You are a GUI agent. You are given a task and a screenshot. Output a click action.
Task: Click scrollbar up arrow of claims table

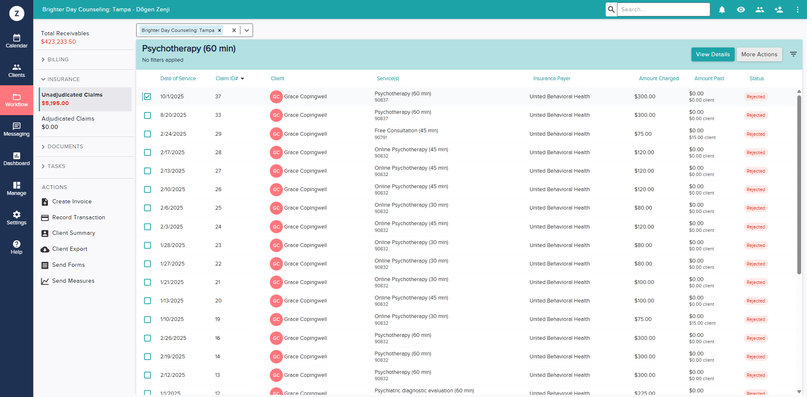(x=799, y=91)
